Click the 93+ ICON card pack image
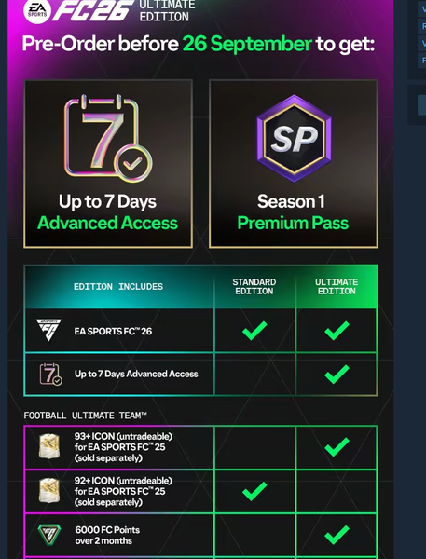The height and width of the screenshot is (559, 426). coord(49,446)
